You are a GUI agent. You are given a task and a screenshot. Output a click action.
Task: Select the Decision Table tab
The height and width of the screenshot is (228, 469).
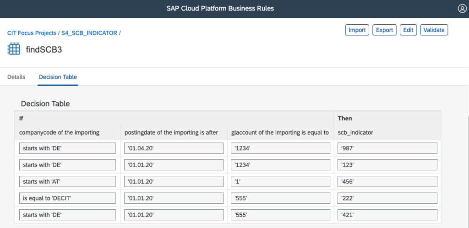tap(58, 77)
